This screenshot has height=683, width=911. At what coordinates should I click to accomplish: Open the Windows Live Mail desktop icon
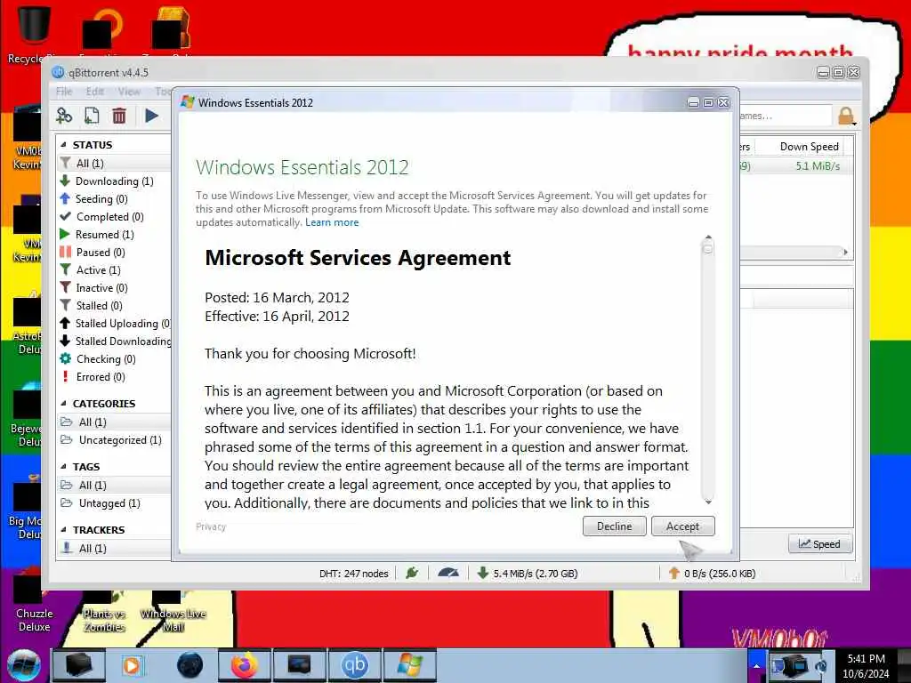[x=173, y=611]
